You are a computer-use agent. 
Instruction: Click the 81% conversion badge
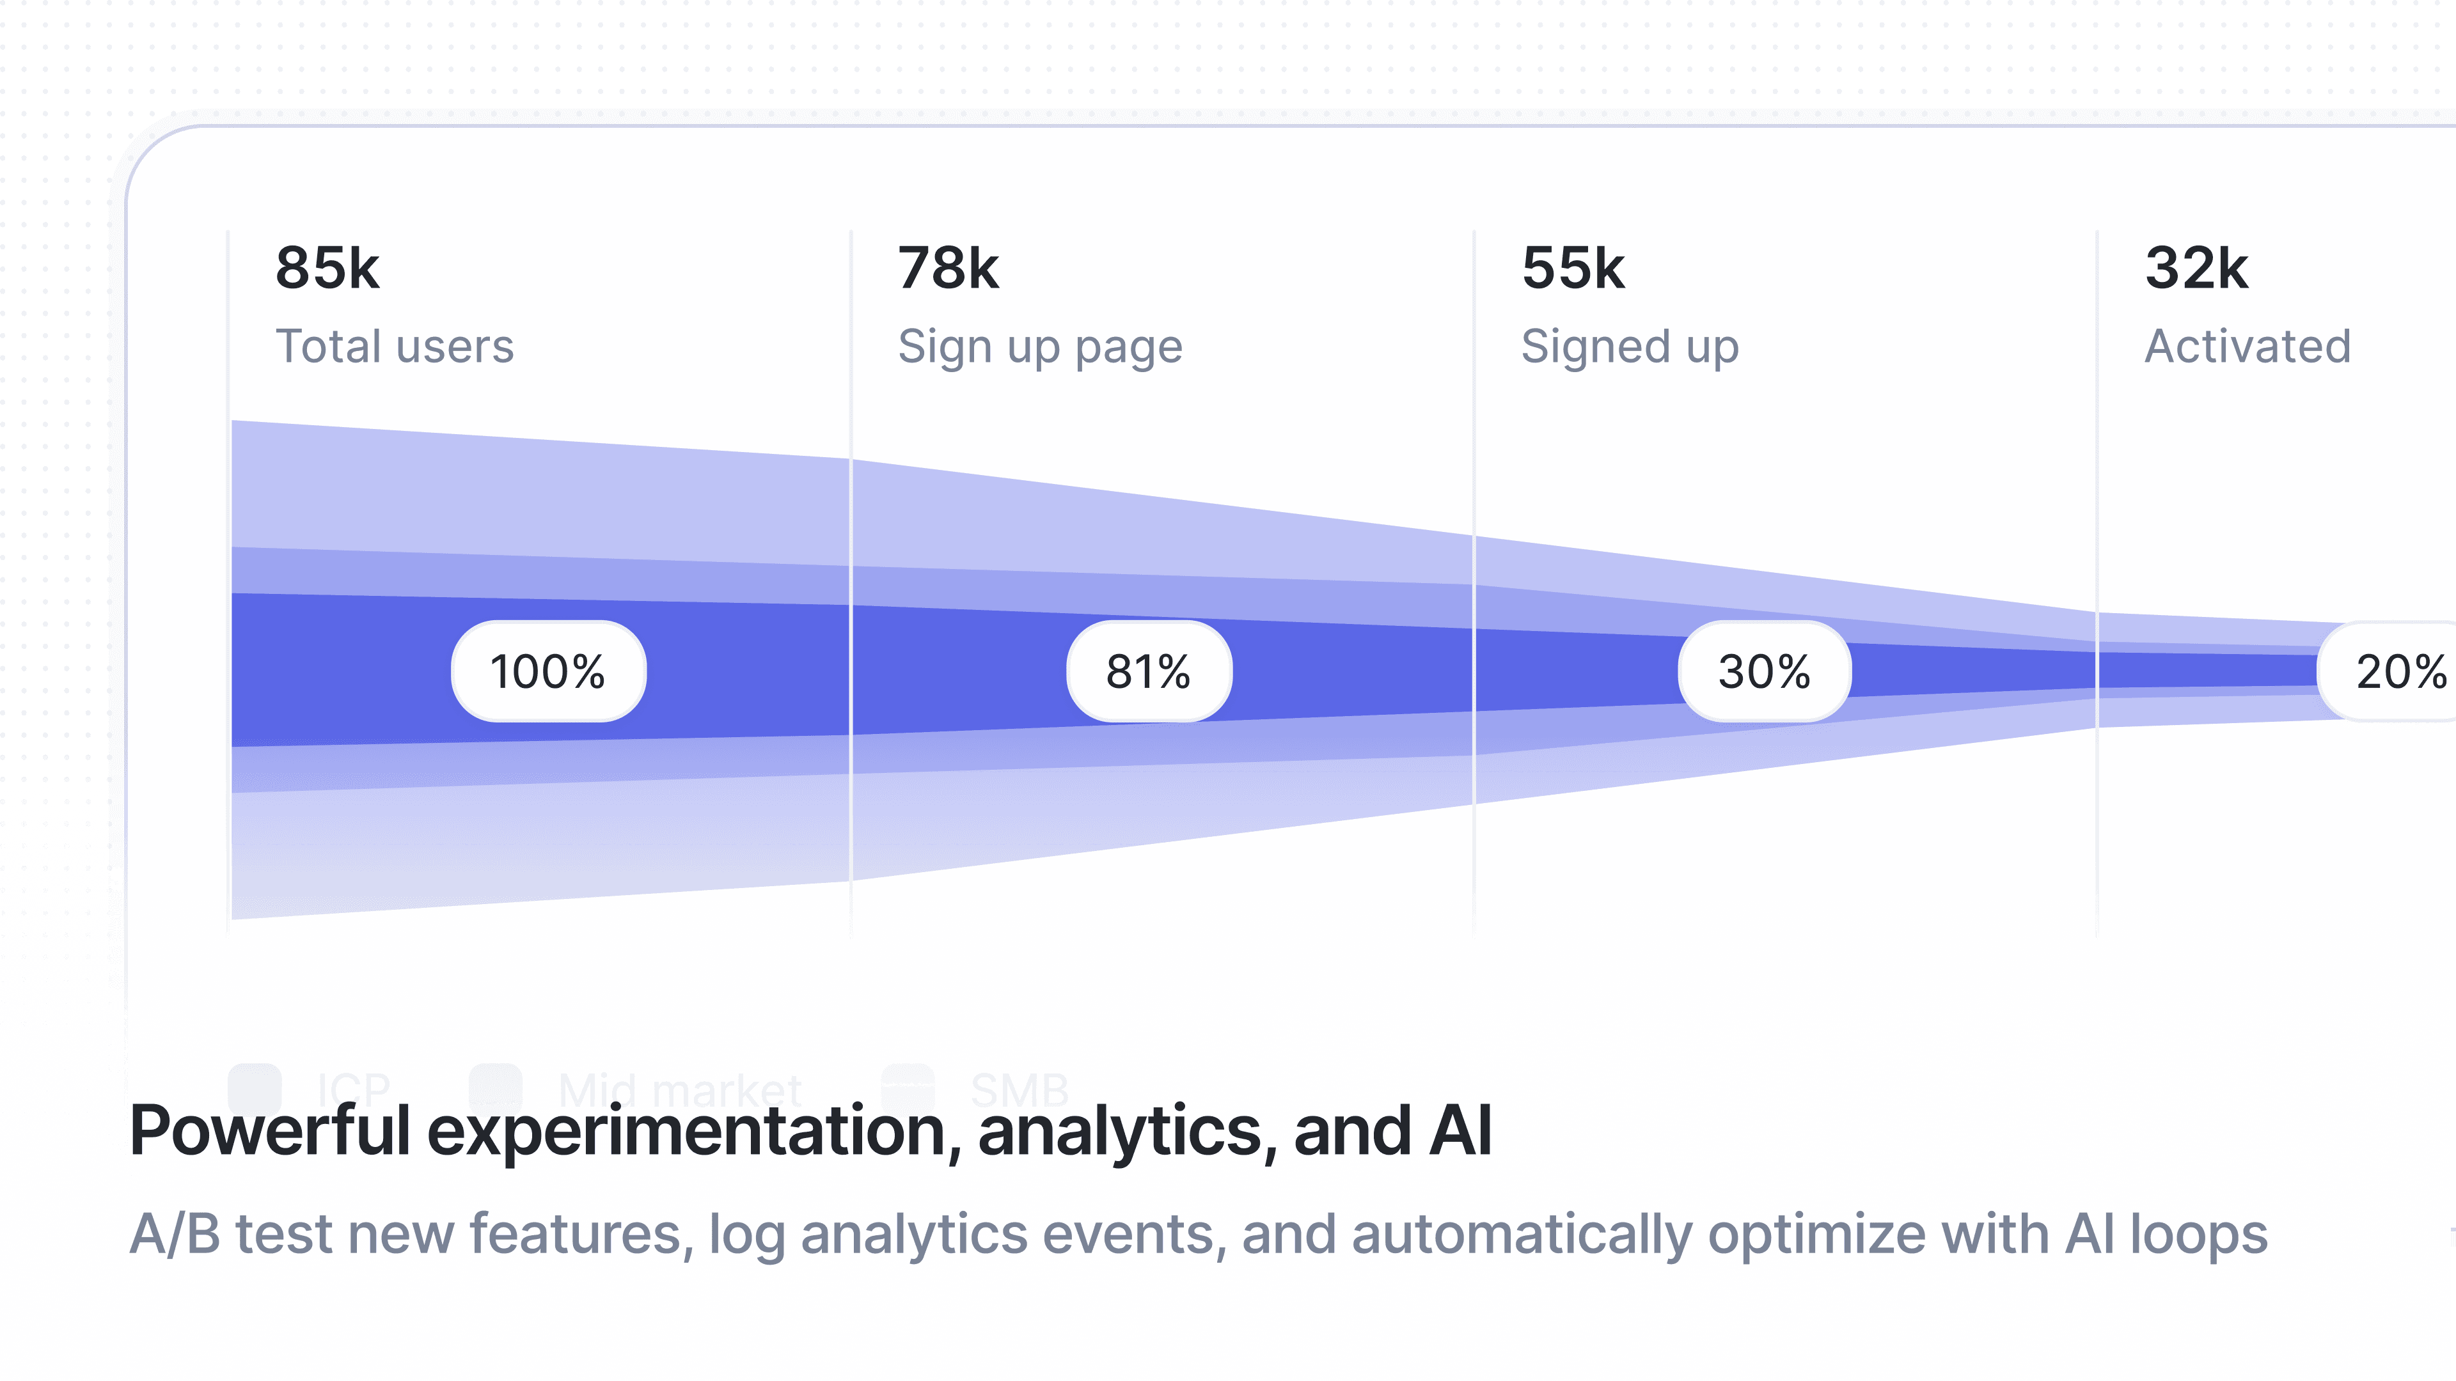[x=1149, y=672]
